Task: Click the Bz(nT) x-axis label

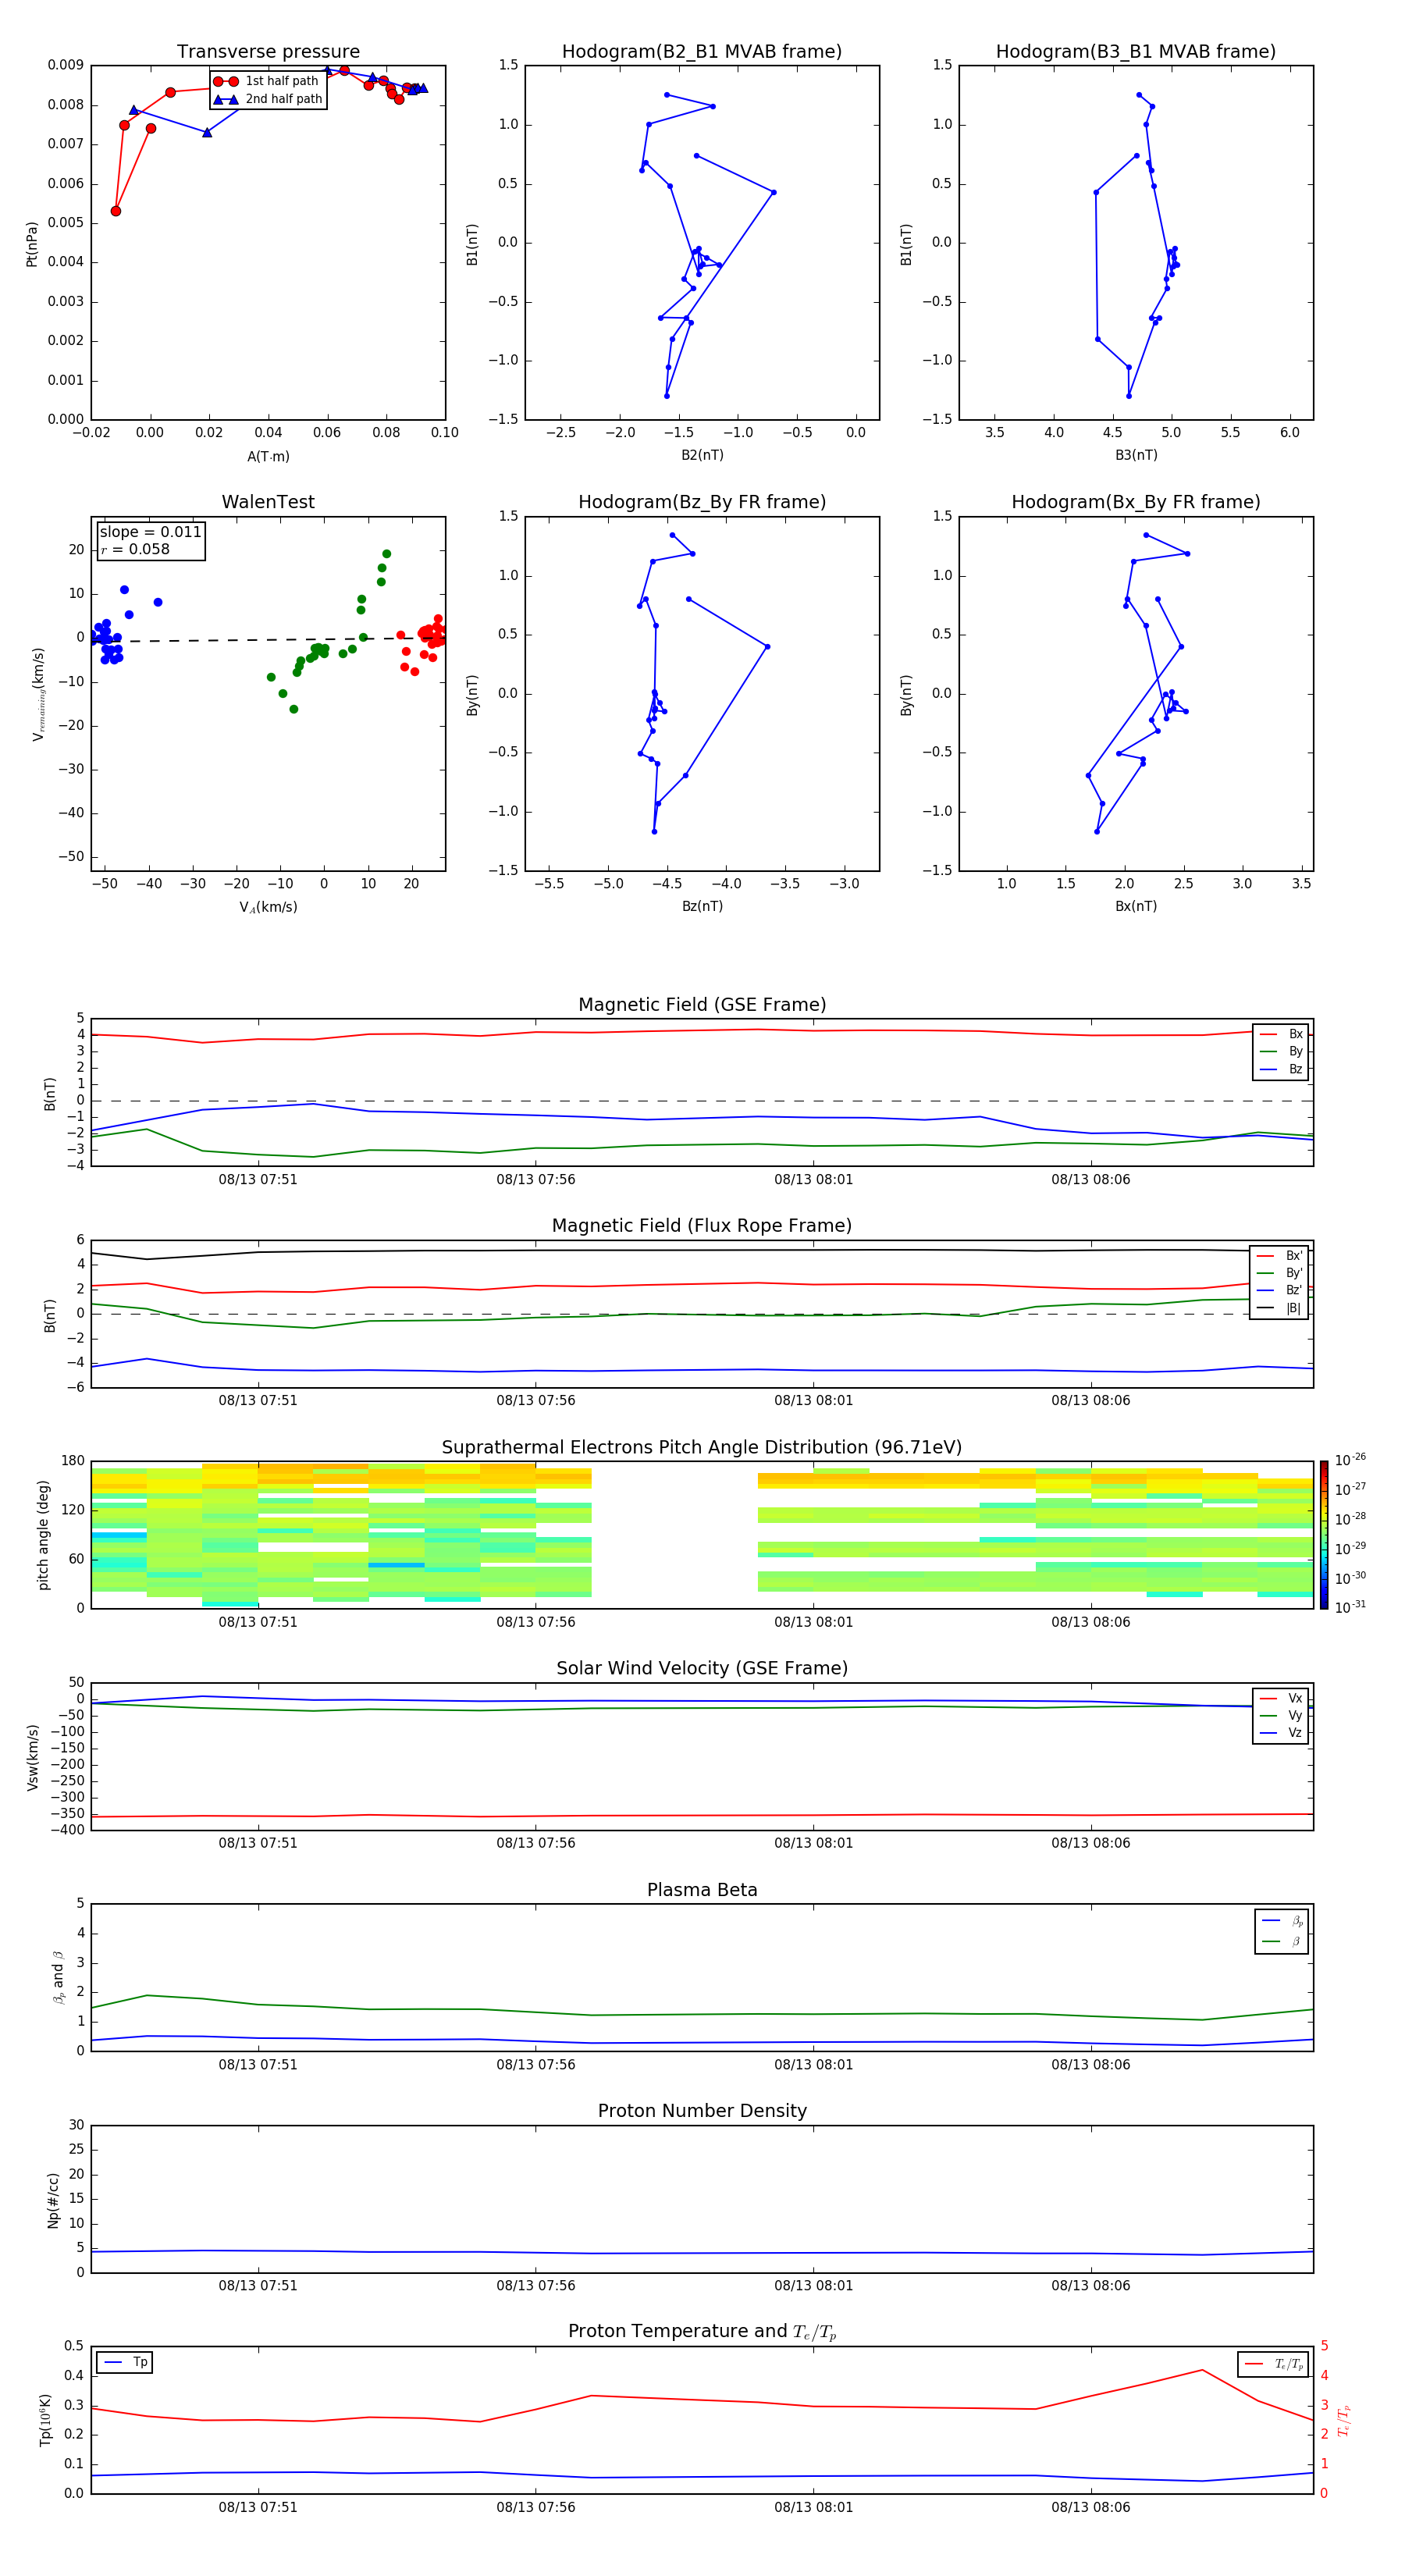Action: point(702,906)
